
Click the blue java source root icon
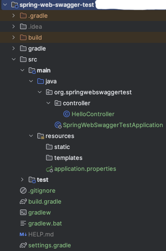pyautogui.click(x=41, y=81)
